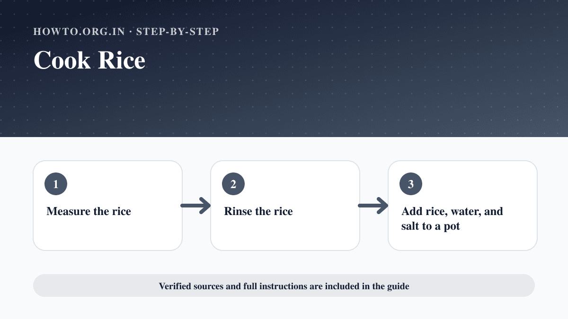
Task: Select the "Measure the rice" step text
Action: coord(89,211)
